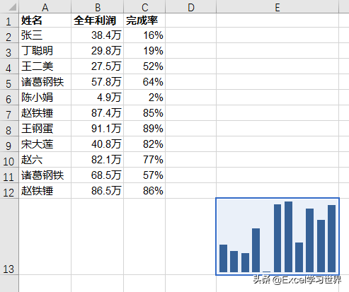Select the 诸葛钢铁 cell in row 5
The image size is (349, 292).
pos(45,82)
